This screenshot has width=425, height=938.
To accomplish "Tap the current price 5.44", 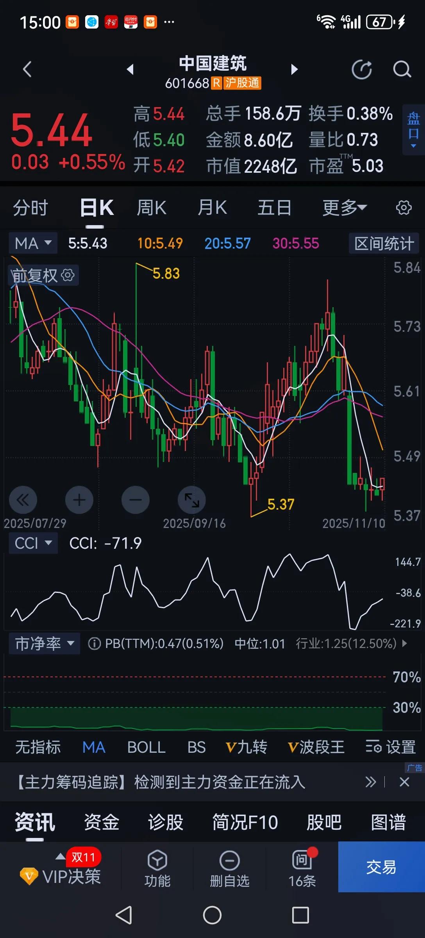I will tap(52, 130).
